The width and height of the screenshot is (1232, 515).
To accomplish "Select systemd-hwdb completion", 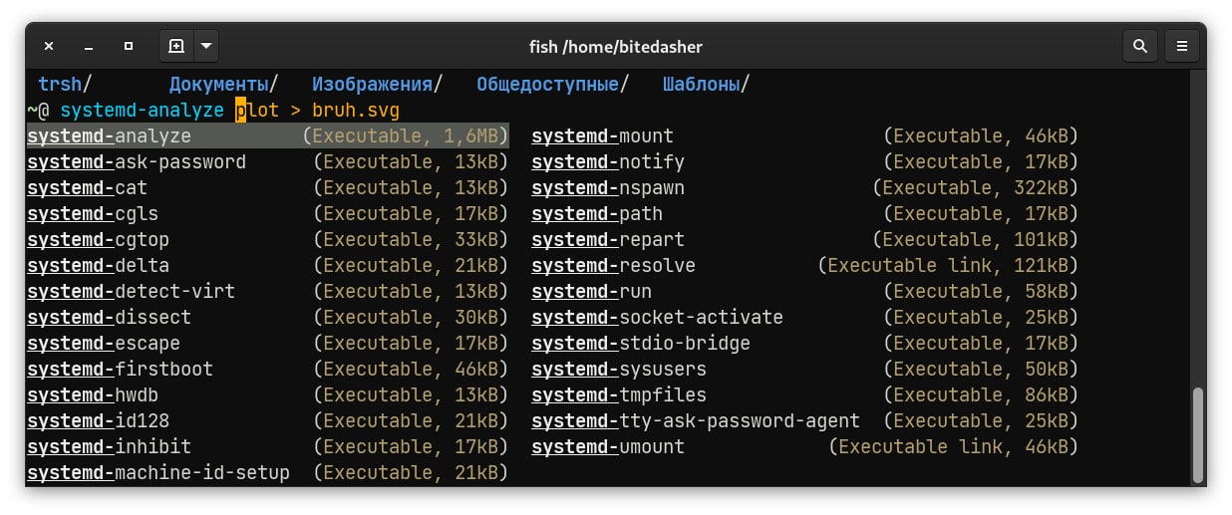I will (x=267, y=395).
